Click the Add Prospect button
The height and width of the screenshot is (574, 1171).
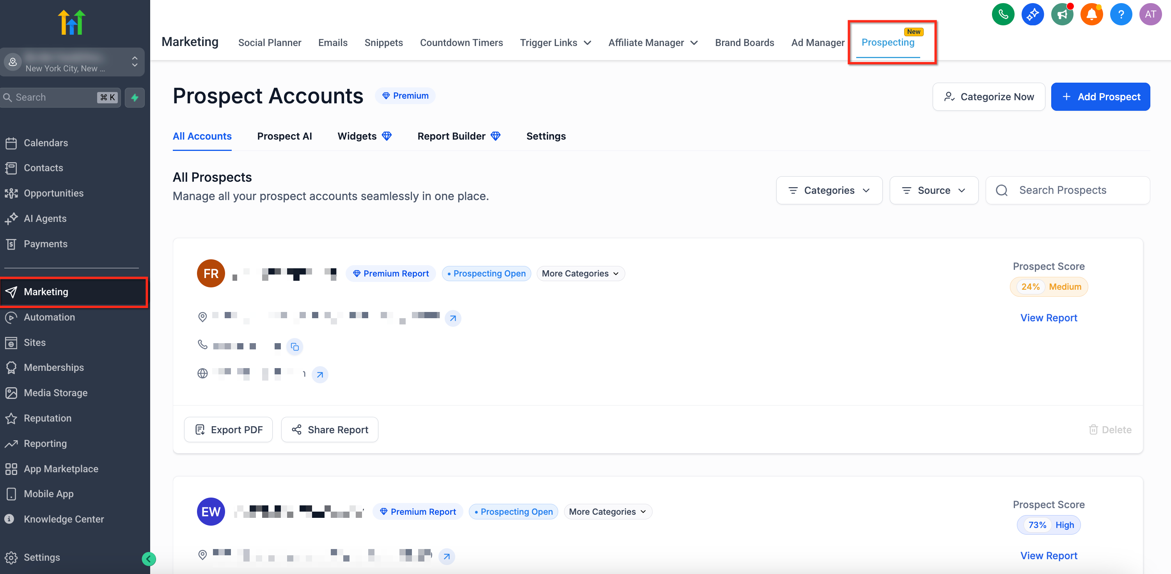1100,97
